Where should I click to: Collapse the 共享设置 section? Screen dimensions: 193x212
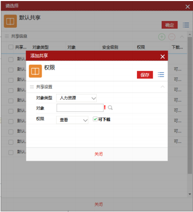162,87
